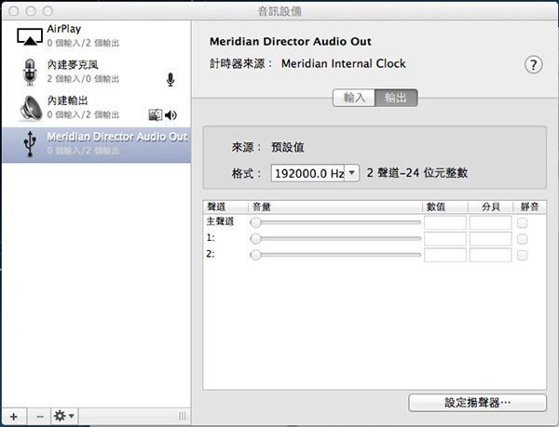The image size is (559, 427).
Task: Click the 數值 field for 主聲道
Action: coord(445,222)
